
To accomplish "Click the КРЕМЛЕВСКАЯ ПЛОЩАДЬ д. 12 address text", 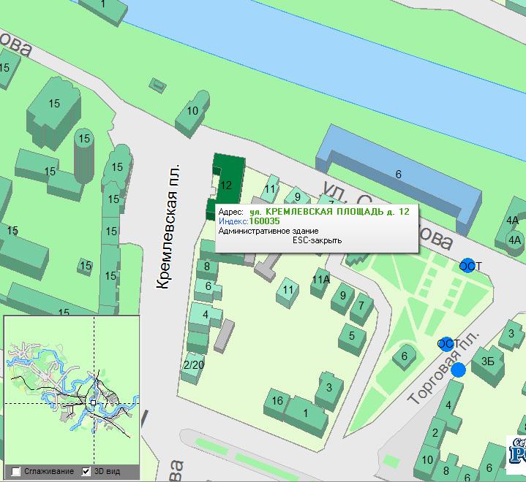I will (x=329, y=211).
